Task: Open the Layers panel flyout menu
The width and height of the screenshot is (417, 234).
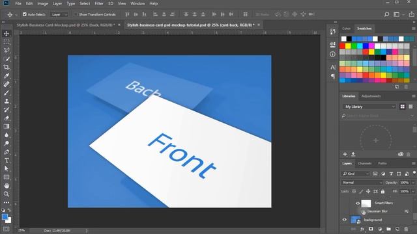Action: pos(414,163)
